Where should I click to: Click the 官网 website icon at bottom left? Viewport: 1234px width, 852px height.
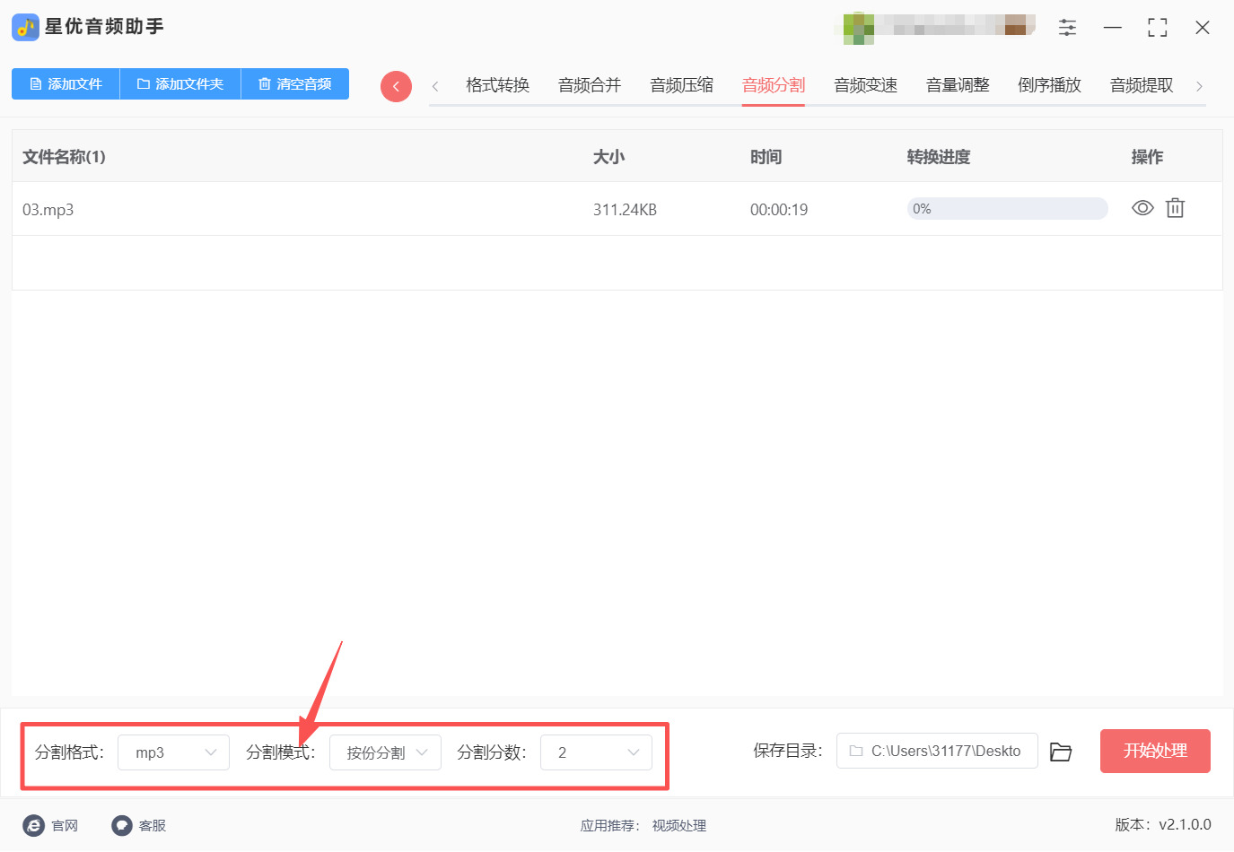34,825
